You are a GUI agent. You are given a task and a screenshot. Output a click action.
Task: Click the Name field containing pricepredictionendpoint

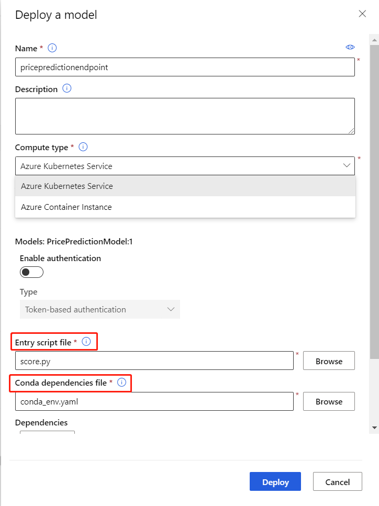[185, 67]
